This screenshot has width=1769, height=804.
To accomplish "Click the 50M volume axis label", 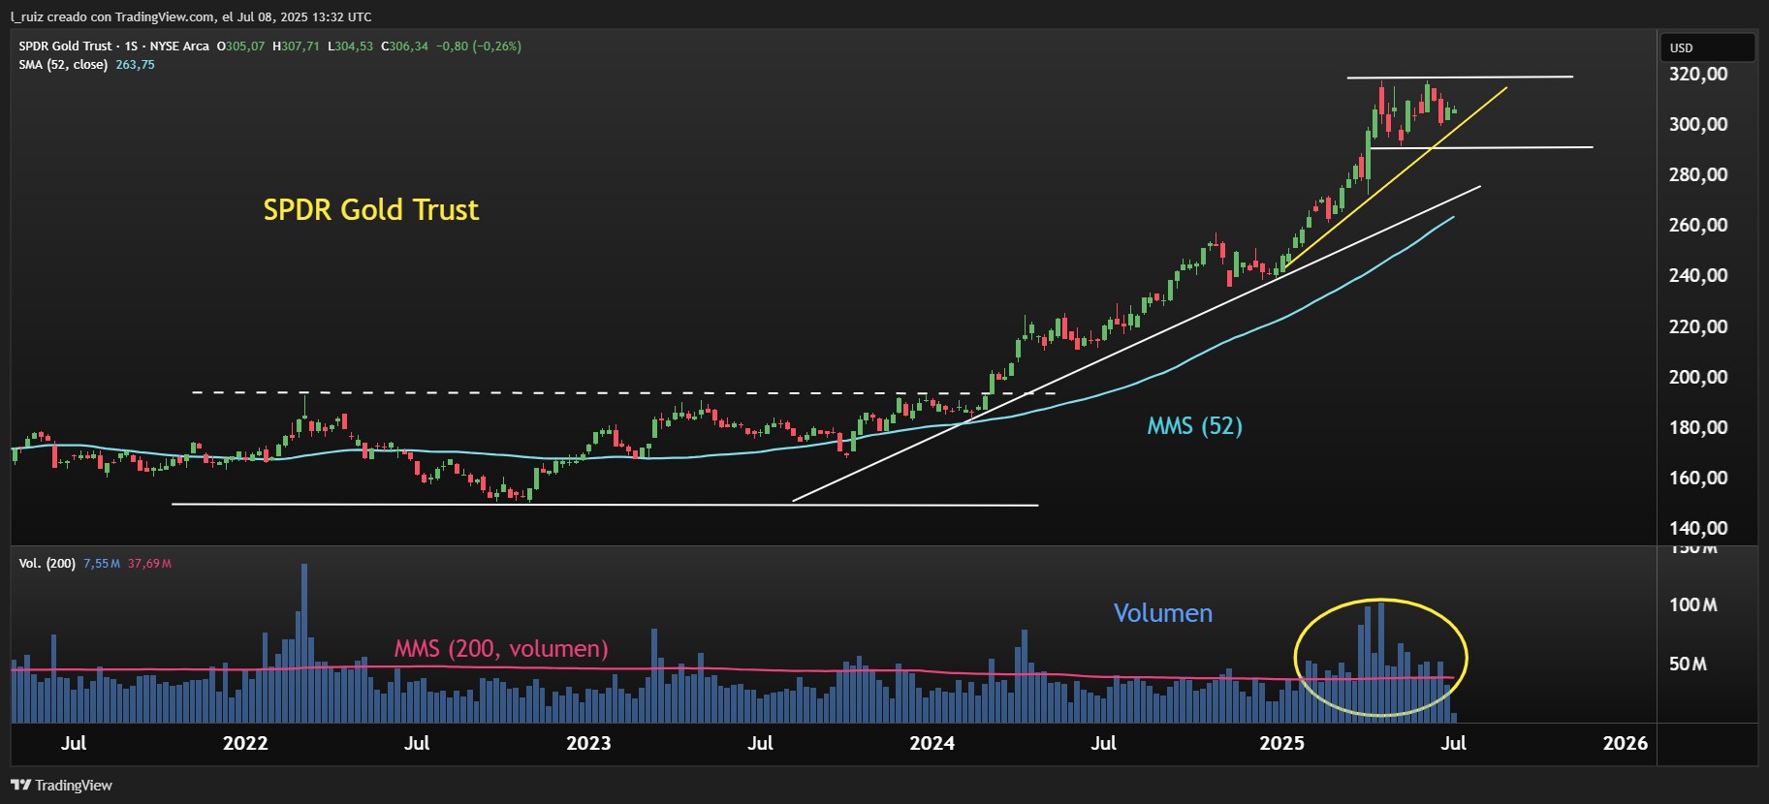I will click(x=1688, y=664).
